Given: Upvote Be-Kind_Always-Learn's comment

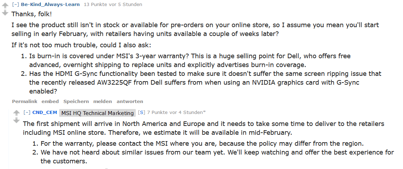Looking at the screenshot, I should tap(5, 6).
